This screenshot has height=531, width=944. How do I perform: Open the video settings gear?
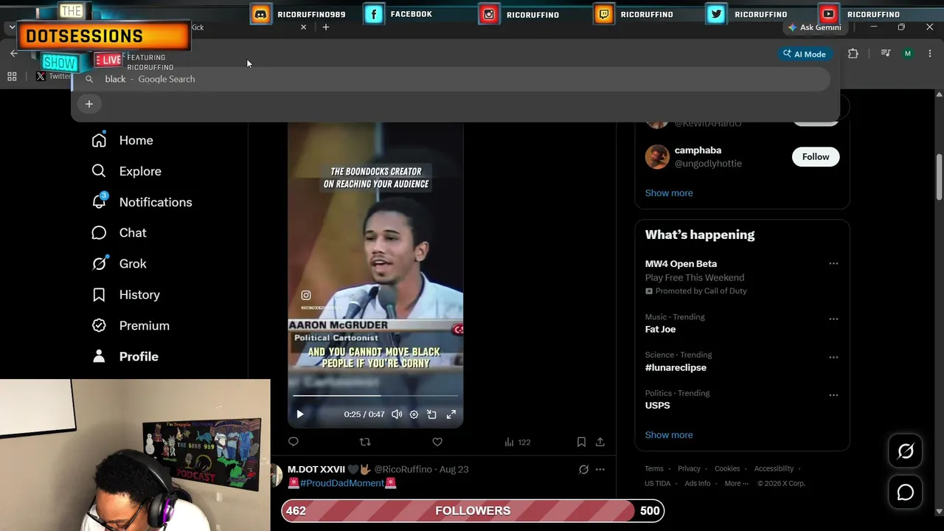point(414,414)
